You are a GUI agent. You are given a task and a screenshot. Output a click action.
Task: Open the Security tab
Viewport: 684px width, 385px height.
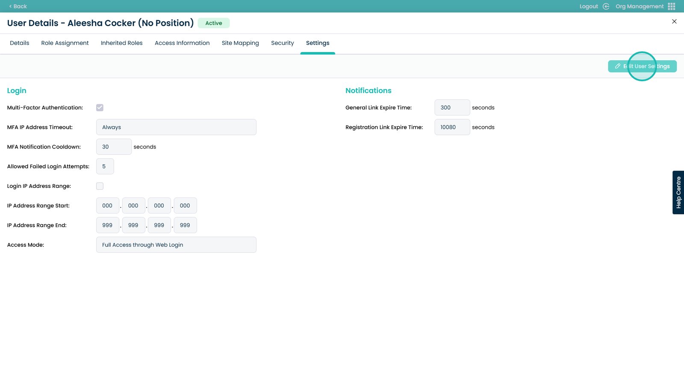click(283, 43)
